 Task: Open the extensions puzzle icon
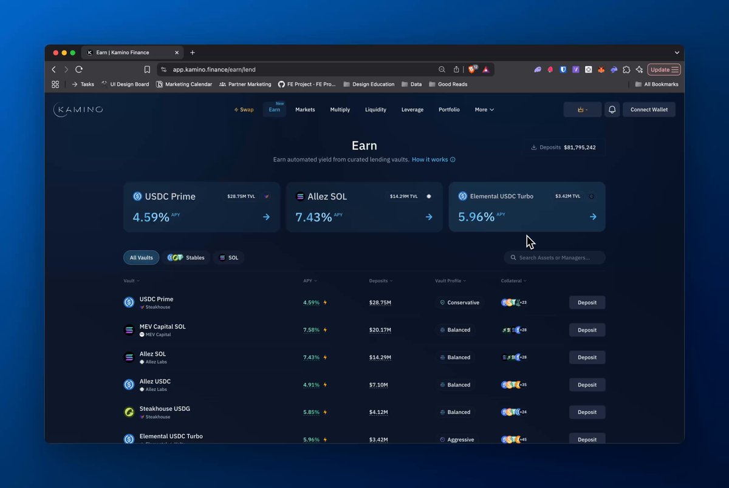point(626,70)
